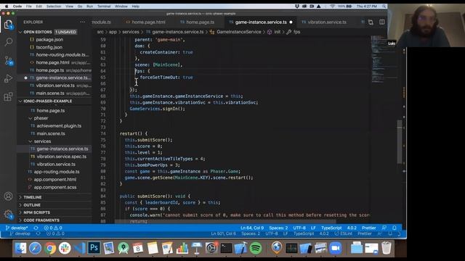Click the notifications bell in status bar
The height and width of the screenshot is (261, 465).
pyautogui.click(x=395, y=228)
